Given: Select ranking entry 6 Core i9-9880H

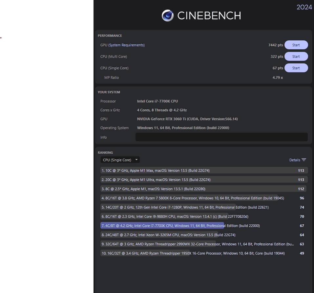Looking at the screenshot, I should (x=204, y=217).
